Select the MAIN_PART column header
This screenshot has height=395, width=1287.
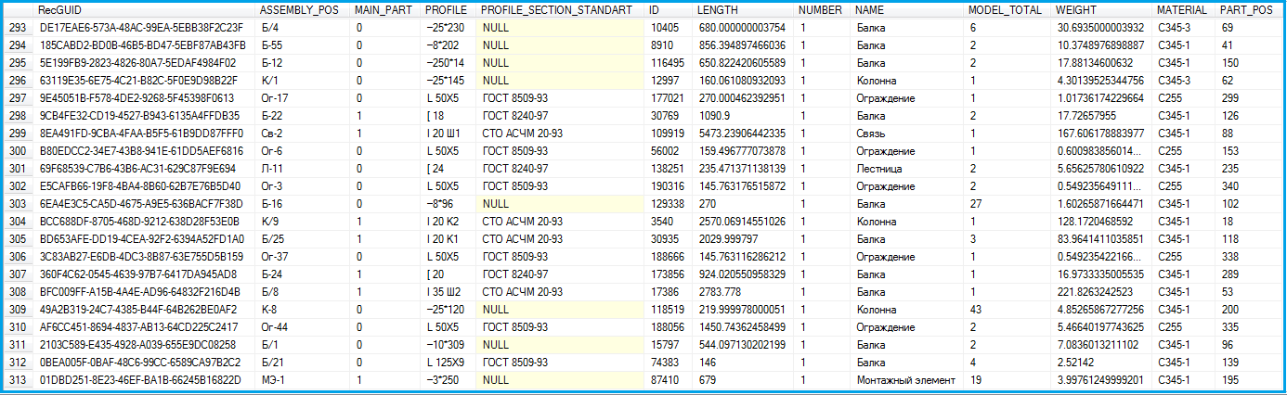pyautogui.click(x=386, y=10)
